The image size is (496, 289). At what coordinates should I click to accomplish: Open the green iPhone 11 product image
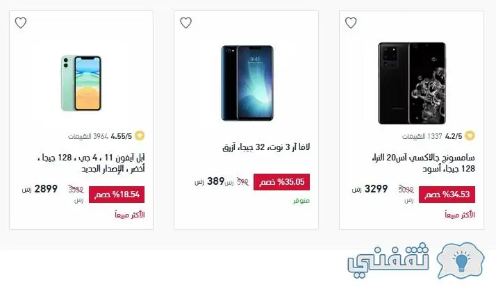81,83
